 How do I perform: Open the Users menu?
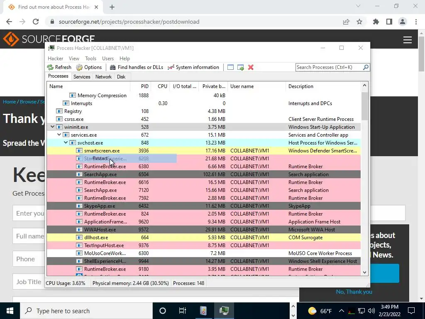click(x=108, y=58)
